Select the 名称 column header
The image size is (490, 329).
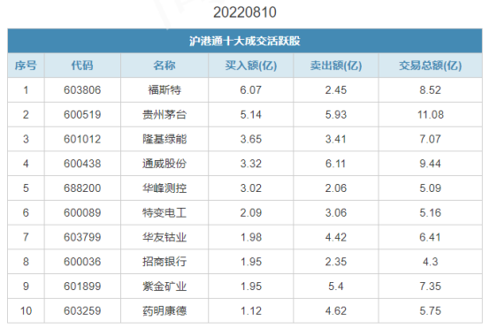pos(165,65)
